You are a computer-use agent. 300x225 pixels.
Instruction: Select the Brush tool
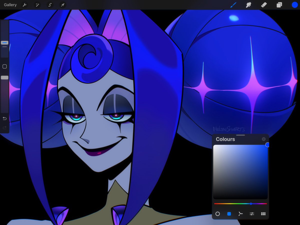(x=233, y=5)
